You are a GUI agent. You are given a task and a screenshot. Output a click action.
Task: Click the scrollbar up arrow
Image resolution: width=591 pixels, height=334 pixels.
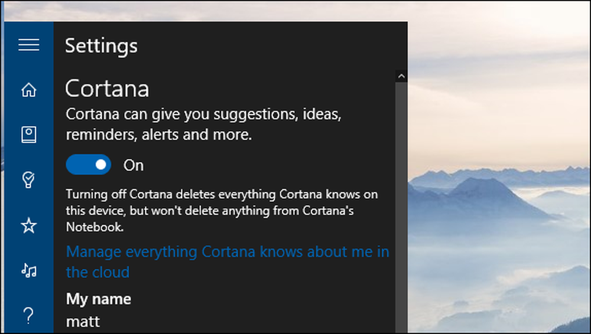[401, 77]
